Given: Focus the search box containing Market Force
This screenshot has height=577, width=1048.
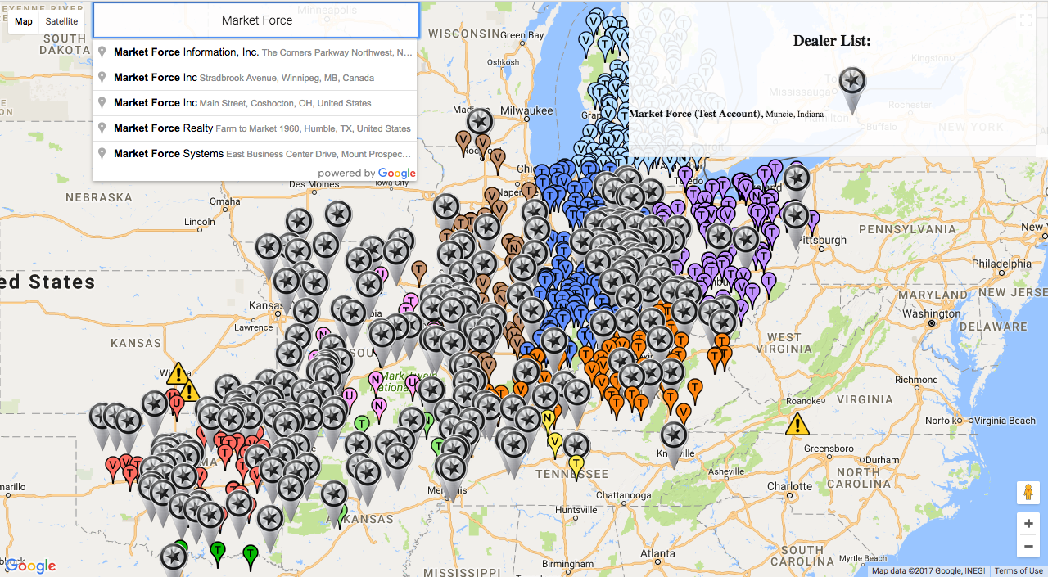Looking at the screenshot, I should point(256,20).
